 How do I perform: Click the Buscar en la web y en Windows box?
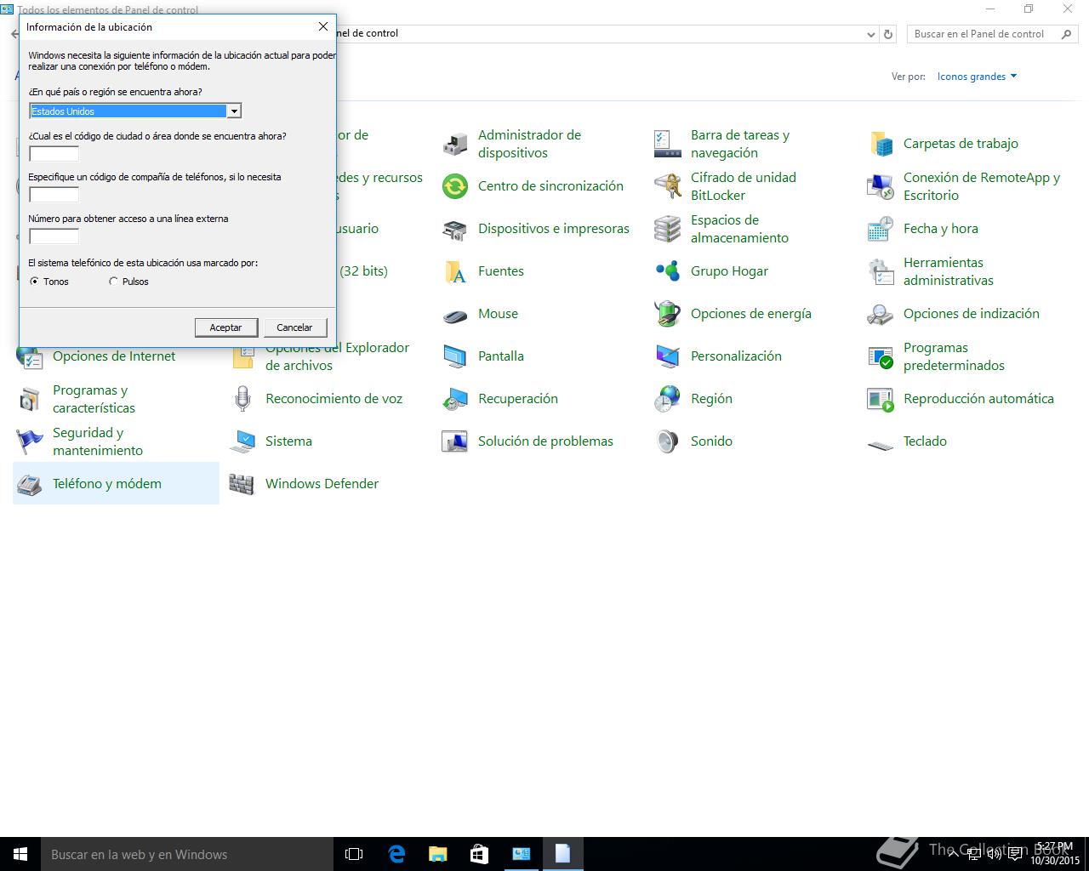187,854
